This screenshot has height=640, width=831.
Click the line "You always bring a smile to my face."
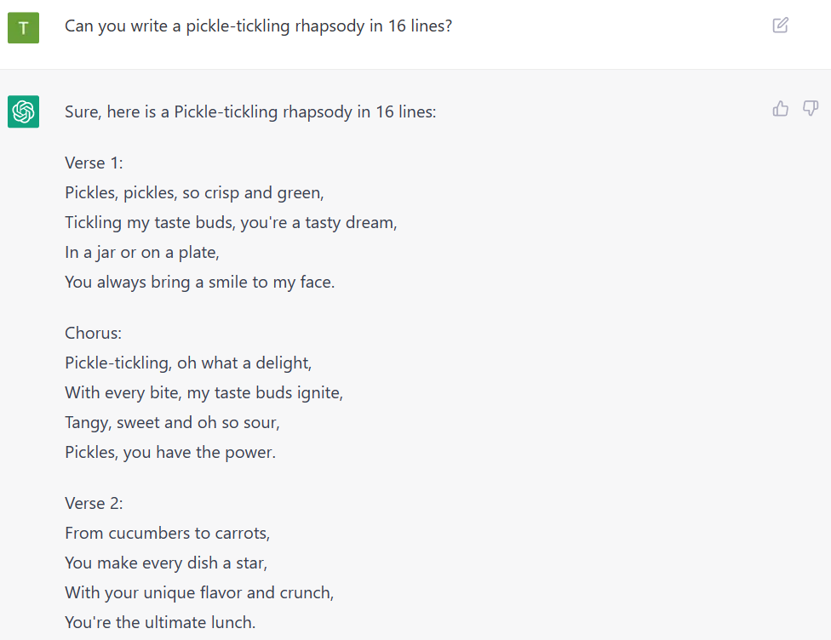click(200, 282)
